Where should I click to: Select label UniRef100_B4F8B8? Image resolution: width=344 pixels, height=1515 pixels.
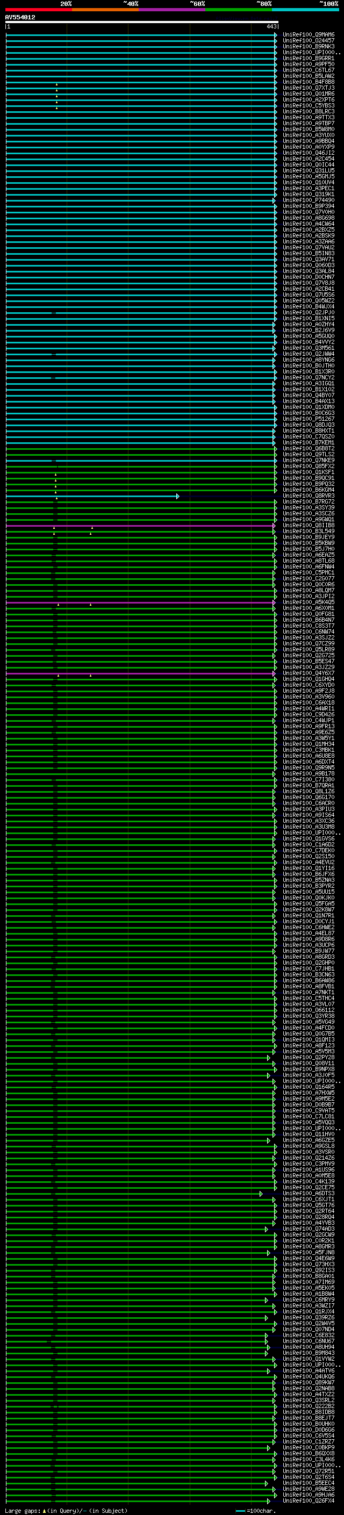coord(308,82)
